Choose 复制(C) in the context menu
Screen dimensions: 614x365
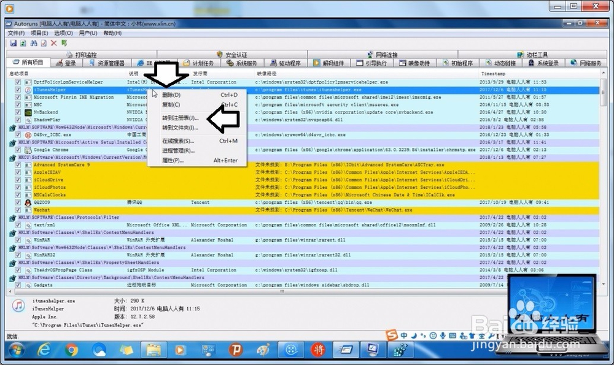[197, 105]
